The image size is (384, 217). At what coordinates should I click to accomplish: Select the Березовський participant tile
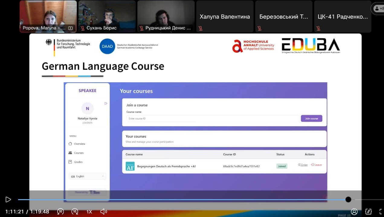coord(284,17)
